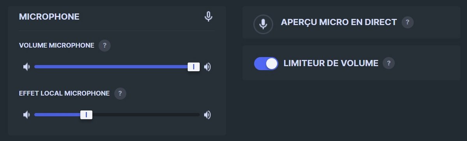Open help for APERÇU MICRO EN DIRECT

click(407, 22)
